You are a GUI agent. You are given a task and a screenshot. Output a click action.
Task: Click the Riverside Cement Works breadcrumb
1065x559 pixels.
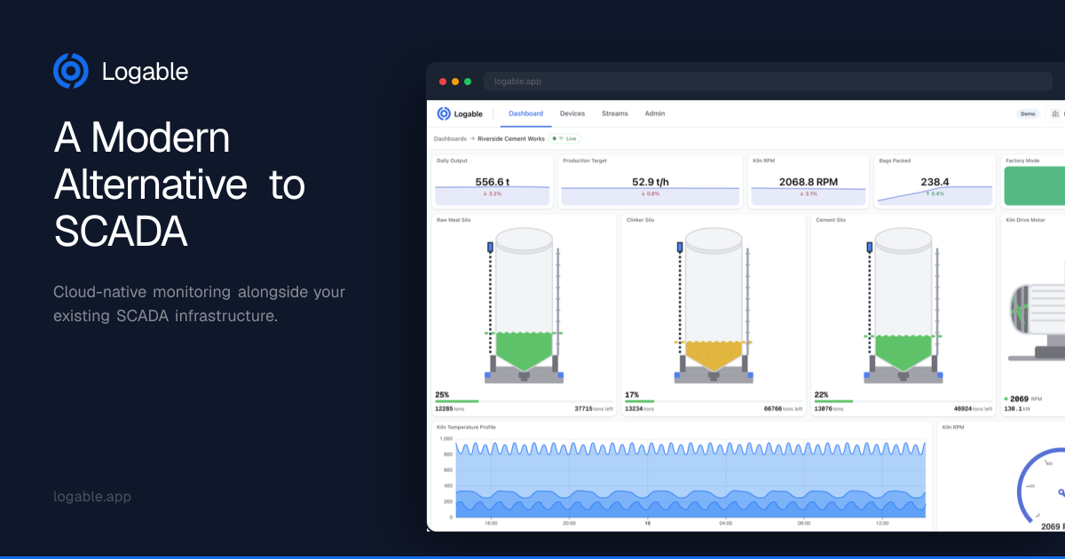[511, 138]
